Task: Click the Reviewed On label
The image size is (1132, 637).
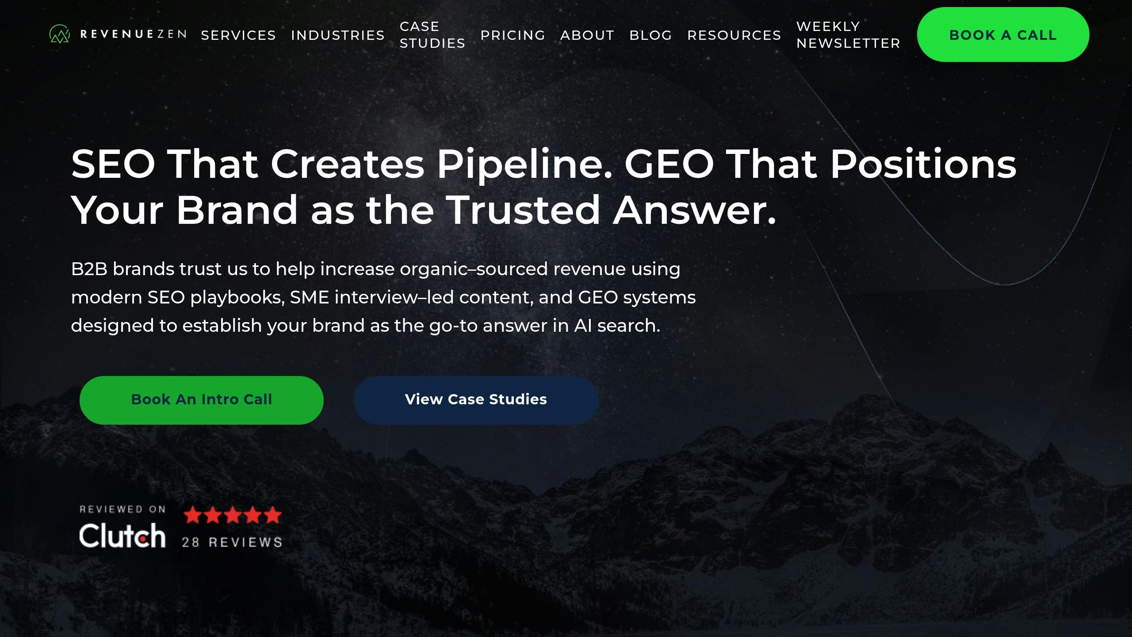Action: pyautogui.click(x=122, y=509)
